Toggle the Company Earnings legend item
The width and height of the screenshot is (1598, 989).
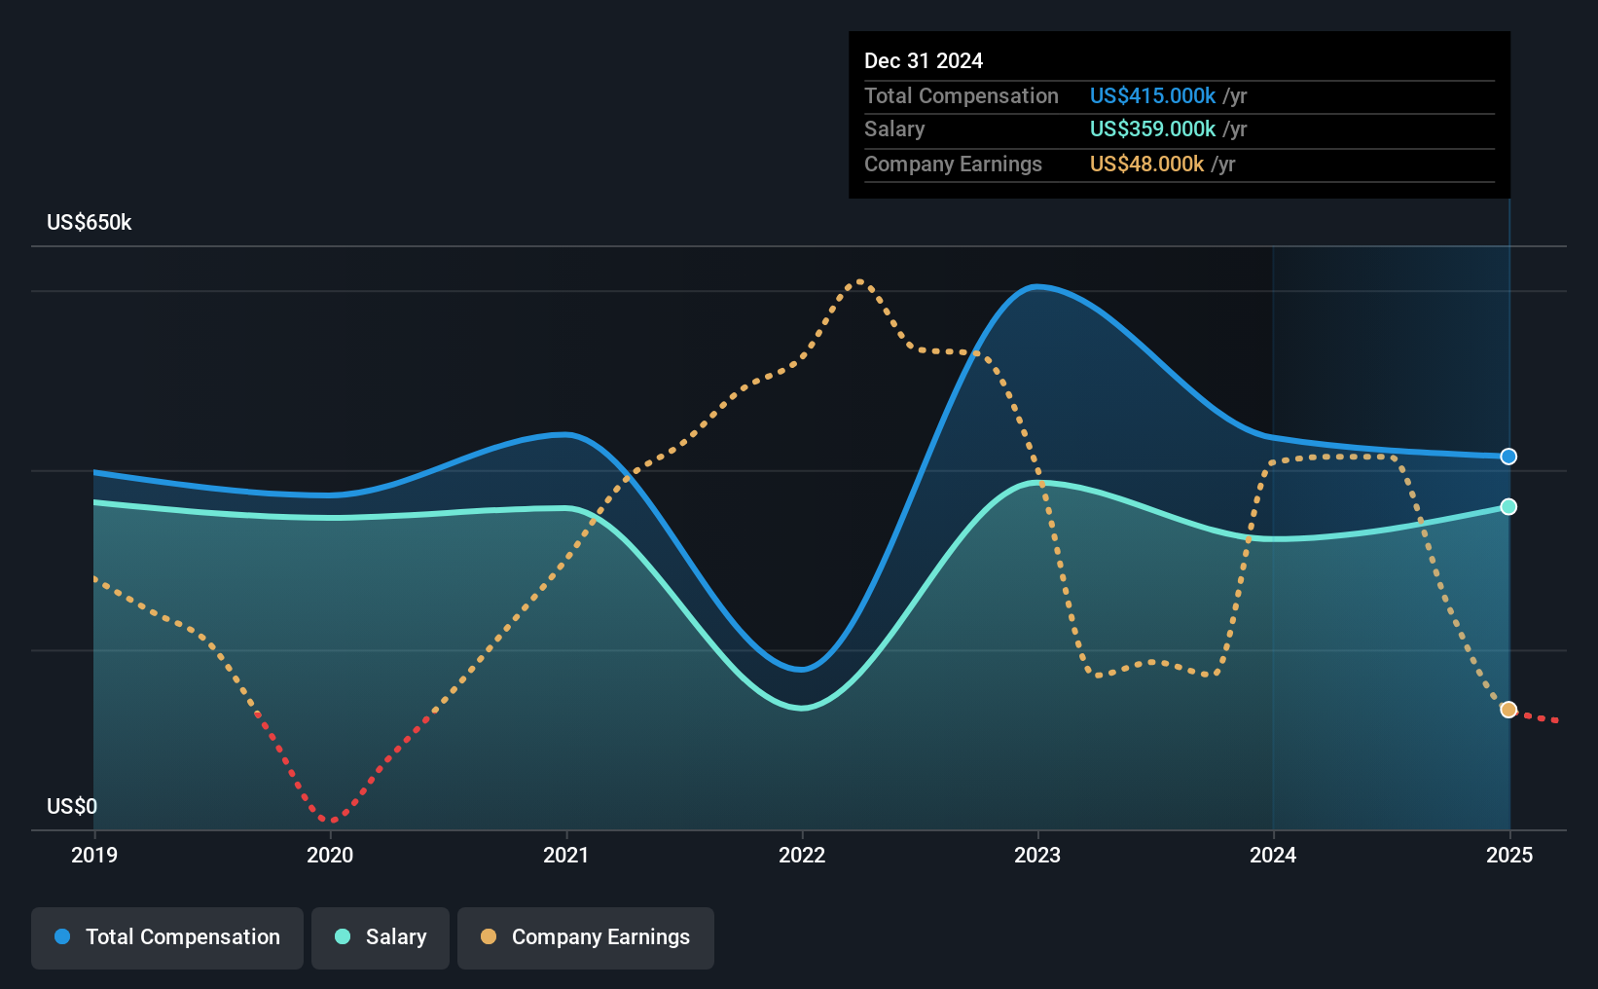[586, 937]
